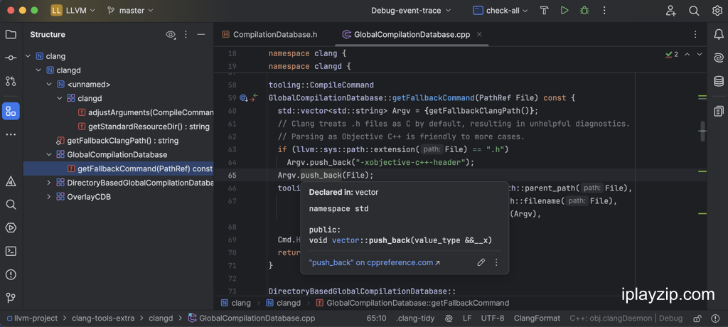Click the LF line separator entry
Viewport: 728px width, 327px height.
pos(467,318)
